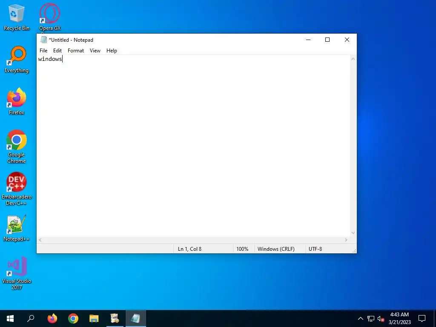Click the Notepad title bar app icon
The image size is (436, 327).
click(43, 40)
